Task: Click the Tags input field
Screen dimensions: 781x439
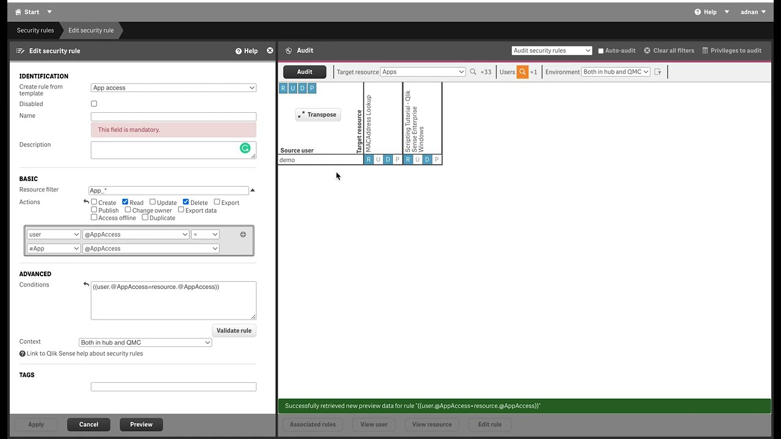Action: click(173, 387)
